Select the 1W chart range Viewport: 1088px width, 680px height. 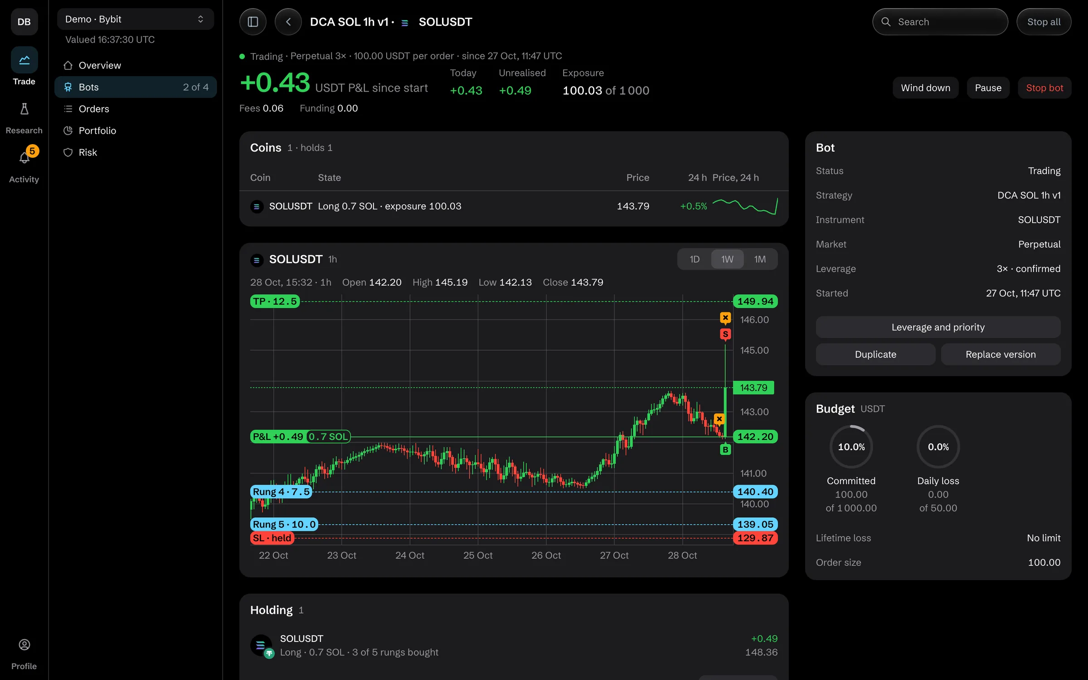click(727, 259)
